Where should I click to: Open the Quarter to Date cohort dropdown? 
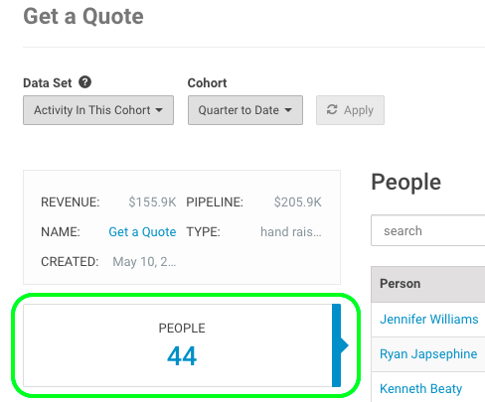(245, 110)
